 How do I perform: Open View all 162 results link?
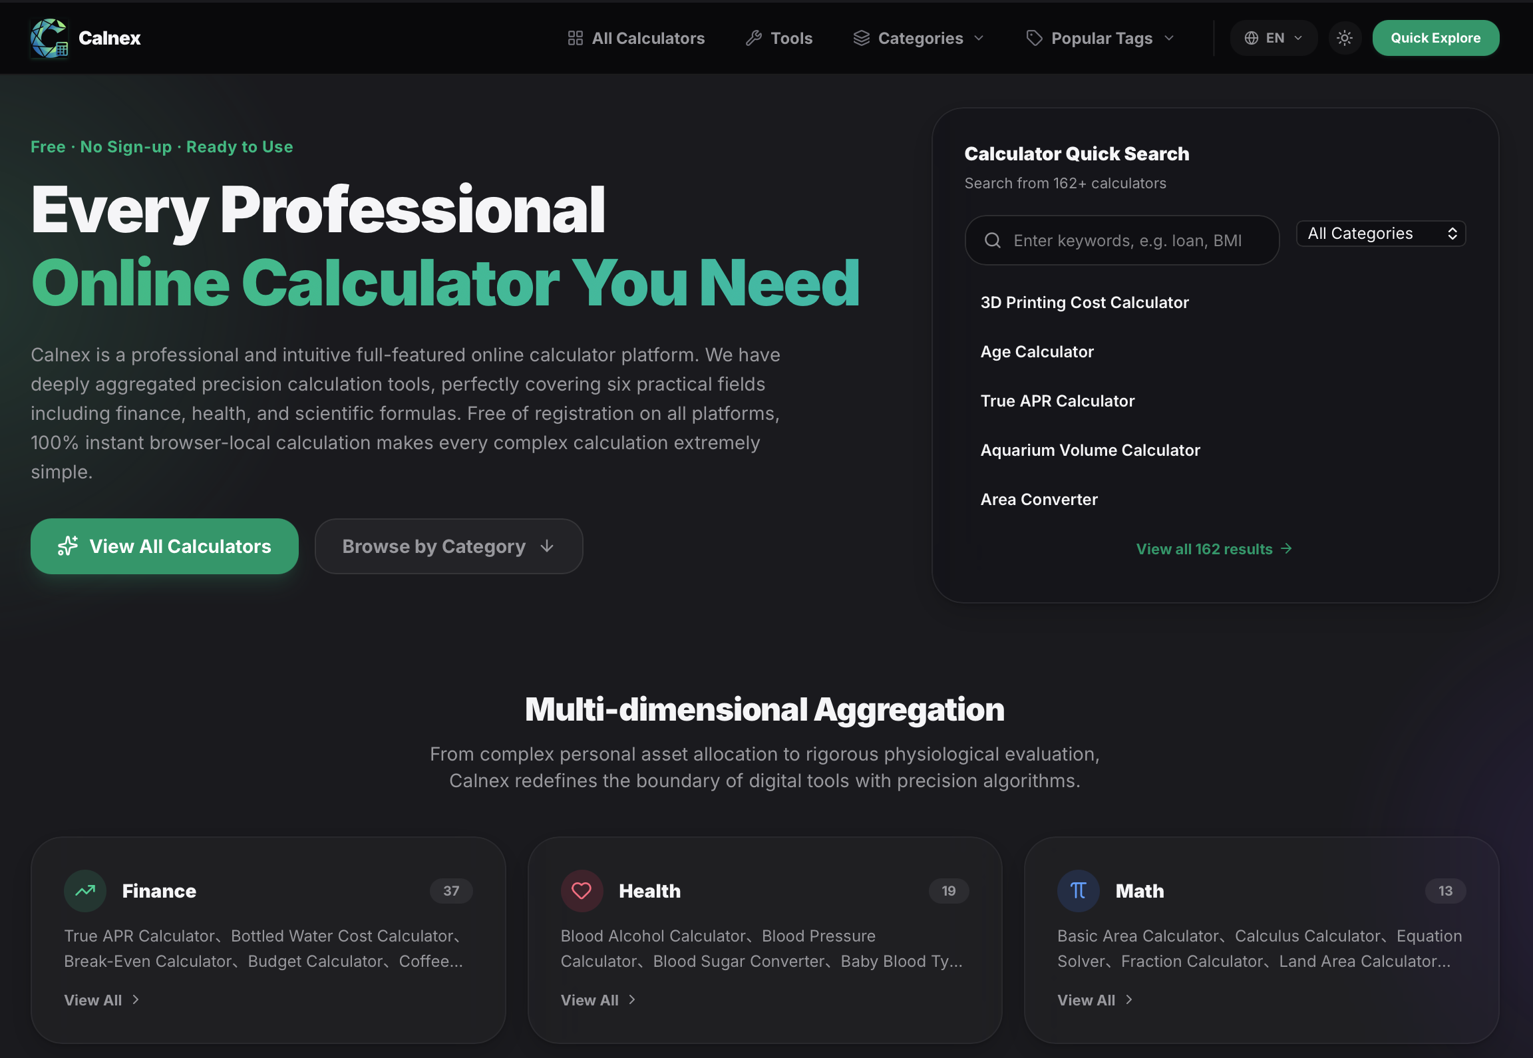[1214, 549]
